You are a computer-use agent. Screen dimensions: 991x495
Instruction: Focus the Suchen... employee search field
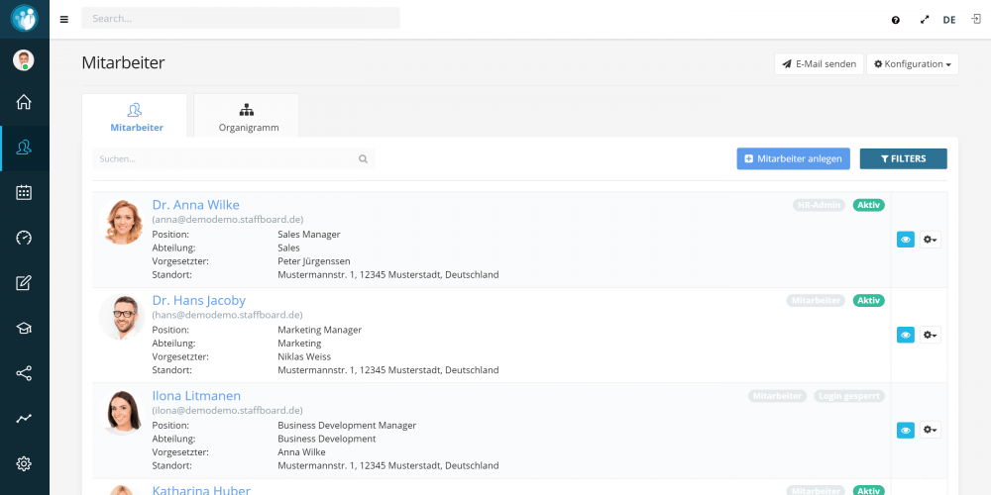point(234,159)
